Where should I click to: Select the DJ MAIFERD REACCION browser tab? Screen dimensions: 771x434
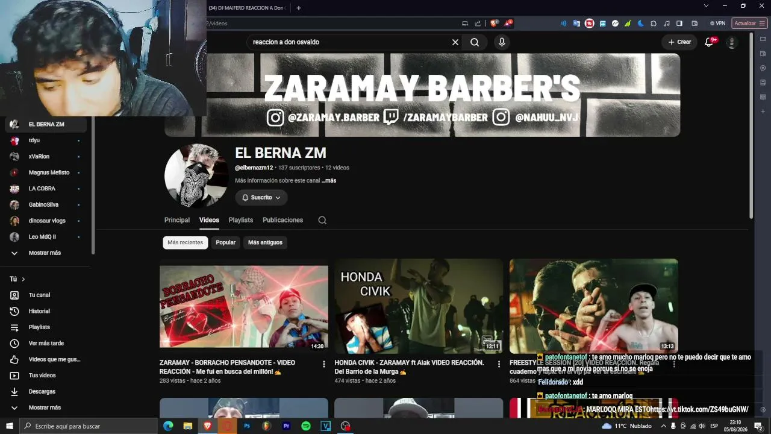[247, 8]
